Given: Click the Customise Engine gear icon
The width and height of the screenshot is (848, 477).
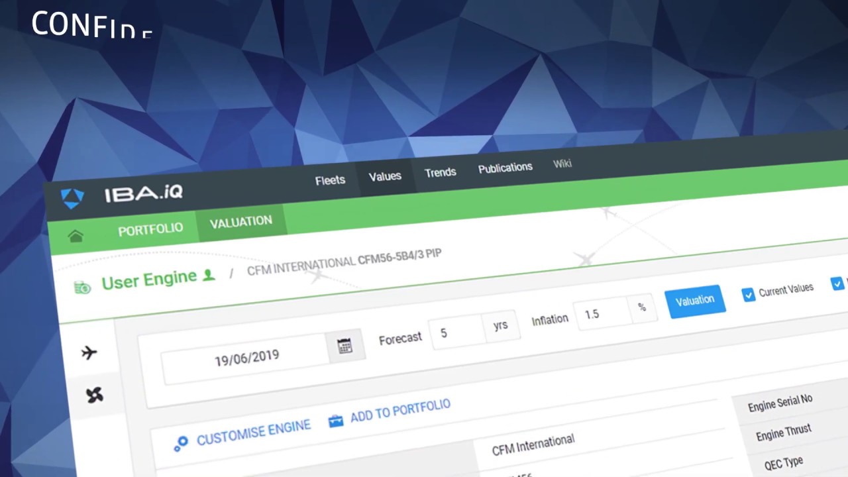Looking at the screenshot, I should pyautogui.click(x=181, y=443).
